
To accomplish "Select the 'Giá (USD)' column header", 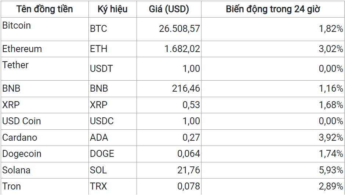I will coord(169,9).
